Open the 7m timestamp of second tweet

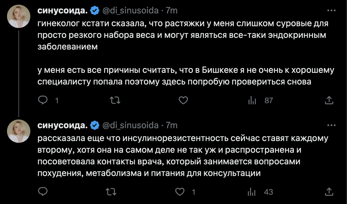click(171, 125)
